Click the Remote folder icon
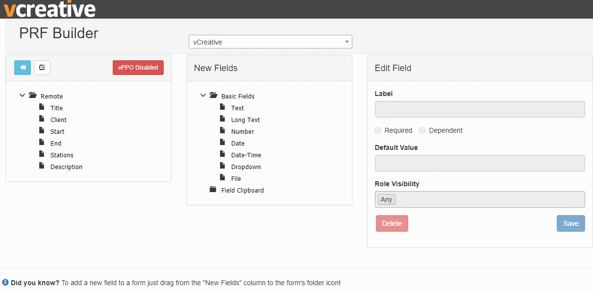 pyautogui.click(x=33, y=96)
